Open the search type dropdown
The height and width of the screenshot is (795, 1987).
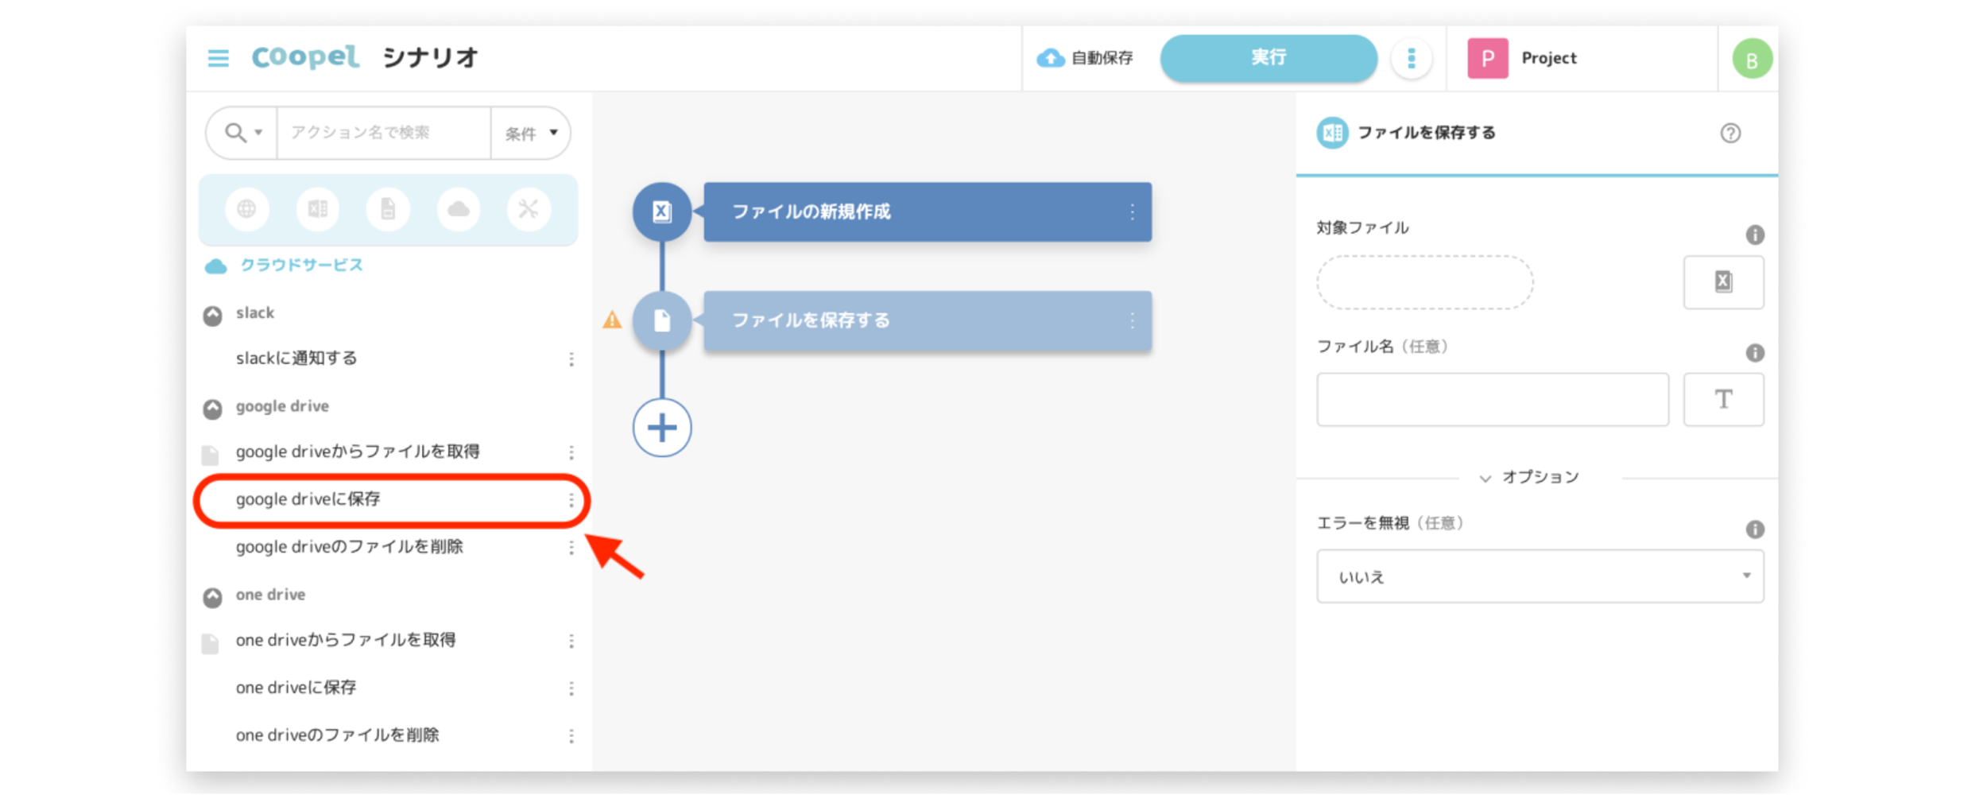pos(243,133)
